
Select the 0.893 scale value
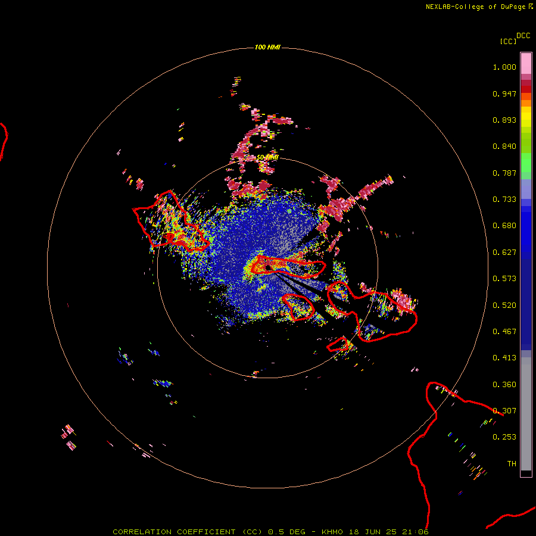point(504,120)
